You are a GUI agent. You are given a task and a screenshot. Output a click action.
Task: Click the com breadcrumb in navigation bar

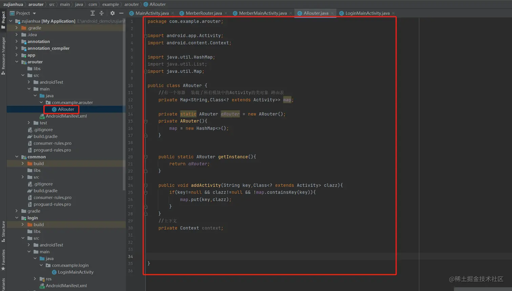[93, 4]
